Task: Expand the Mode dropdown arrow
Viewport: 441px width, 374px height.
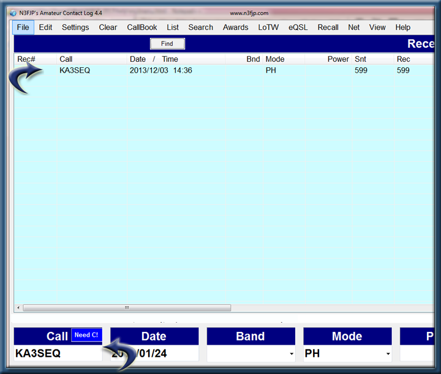Action: pyautogui.click(x=386, y=354)
